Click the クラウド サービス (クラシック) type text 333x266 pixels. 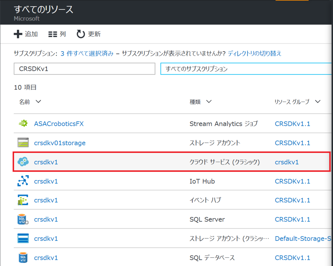pyautogui.click(x=225, y=162)
